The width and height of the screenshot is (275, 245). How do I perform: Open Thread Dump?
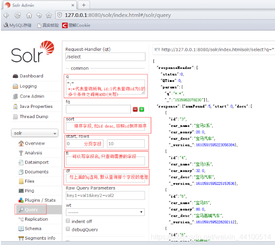point(34,117)
